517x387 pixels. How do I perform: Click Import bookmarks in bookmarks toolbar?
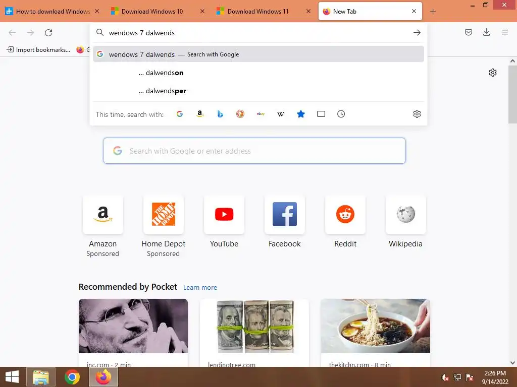[x=38, y=50]
